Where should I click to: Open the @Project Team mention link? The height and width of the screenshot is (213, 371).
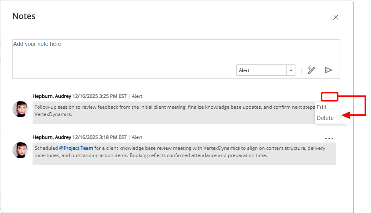point(76,148)
